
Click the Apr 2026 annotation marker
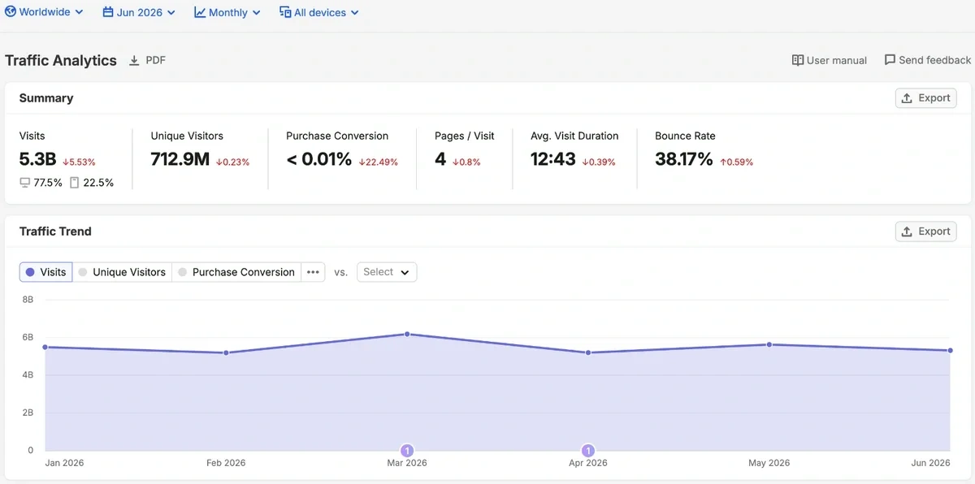click(x=588, y=451)
